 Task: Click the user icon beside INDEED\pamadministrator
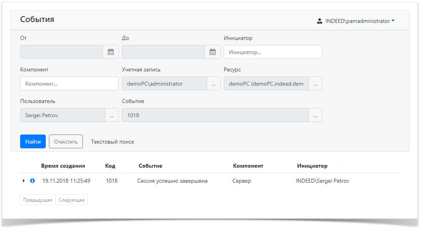tap(320, 21)
